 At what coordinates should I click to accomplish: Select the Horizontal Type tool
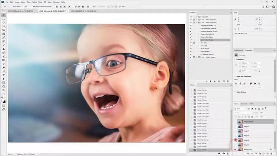tap(3, 75)
